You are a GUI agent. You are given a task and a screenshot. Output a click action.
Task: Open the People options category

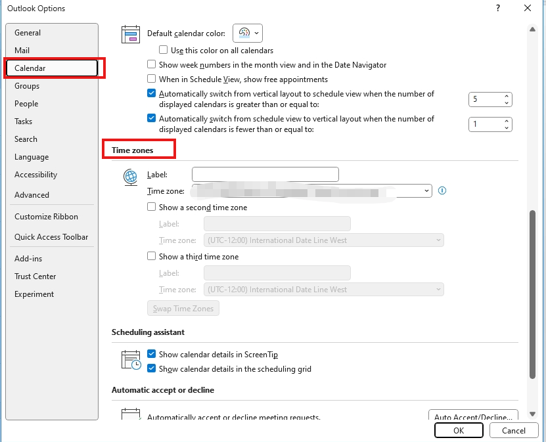pos(51,104)
